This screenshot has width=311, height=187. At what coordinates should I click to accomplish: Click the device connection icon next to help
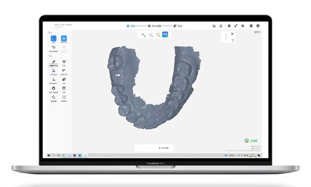(x=236, y=26)
